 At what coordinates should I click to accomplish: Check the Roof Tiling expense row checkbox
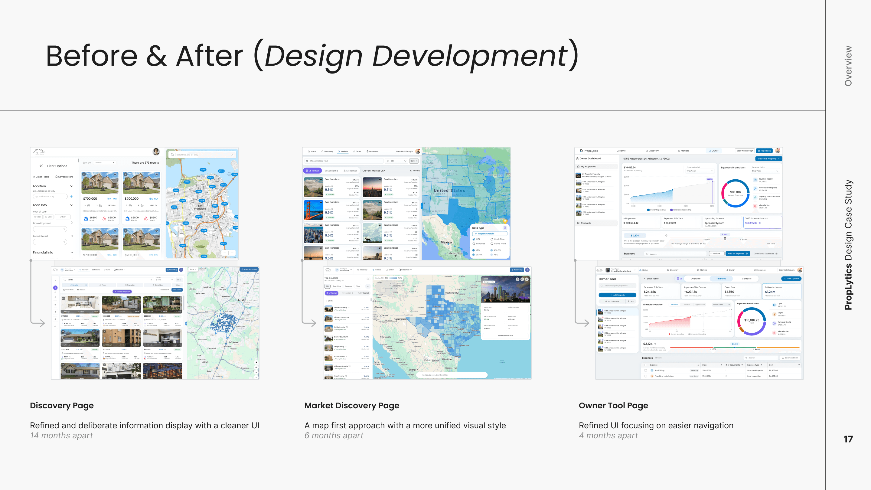(x=645, y=370)
